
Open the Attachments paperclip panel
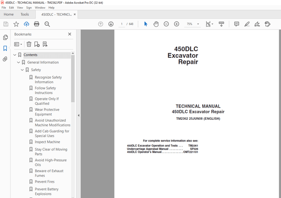pos(5,59)
